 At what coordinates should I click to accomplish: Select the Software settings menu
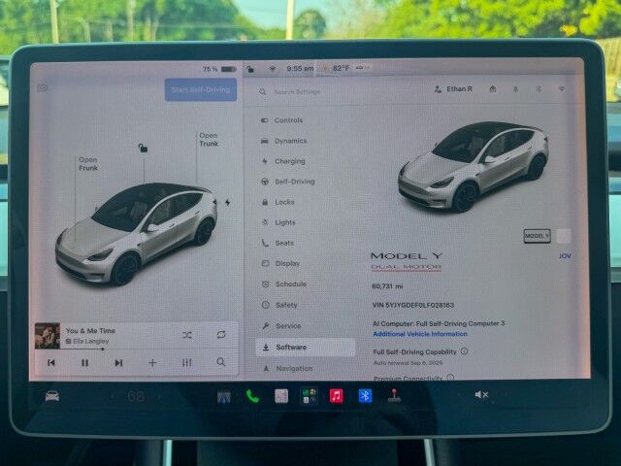point(305,348)
